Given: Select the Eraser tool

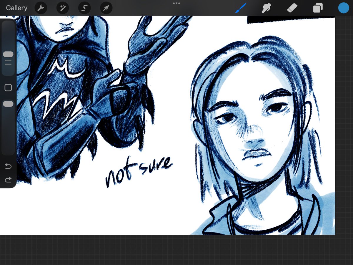Looking at the screenshot, I should (292, 8).
